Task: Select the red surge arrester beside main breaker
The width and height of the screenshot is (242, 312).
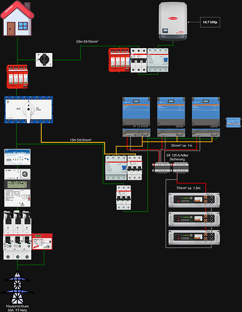Action: (x=42, y=241)
